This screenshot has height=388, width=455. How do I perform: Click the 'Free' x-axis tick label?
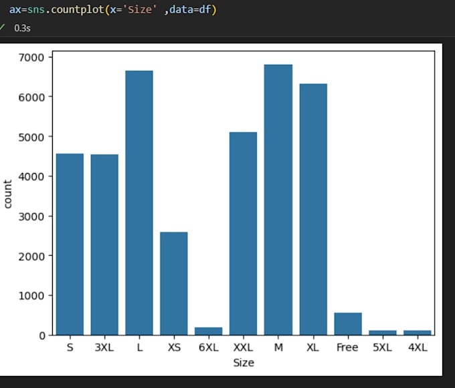click(347, 347)
